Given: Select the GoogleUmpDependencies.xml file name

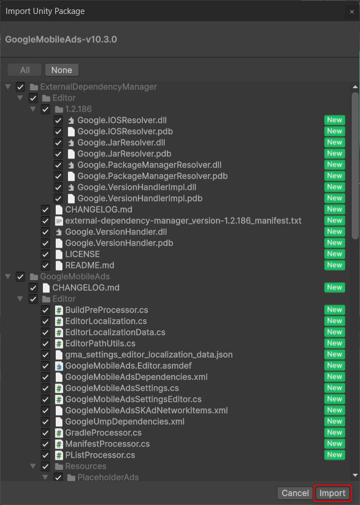Looking at the screenshot, I should 125,422.
